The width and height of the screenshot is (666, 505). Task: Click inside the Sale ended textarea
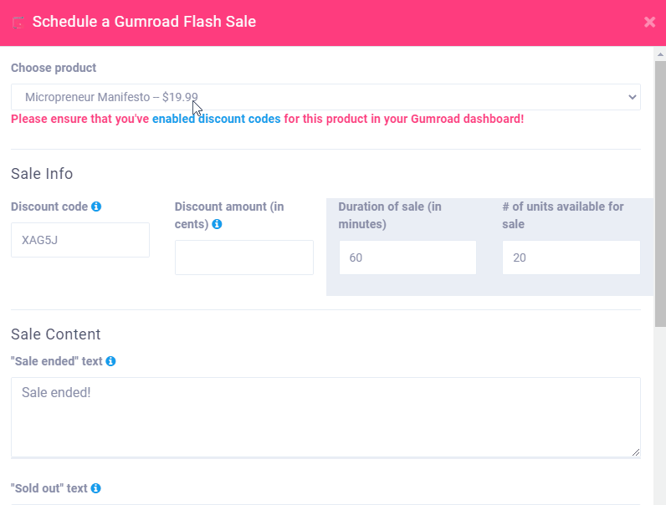click(x=325, y=416)
